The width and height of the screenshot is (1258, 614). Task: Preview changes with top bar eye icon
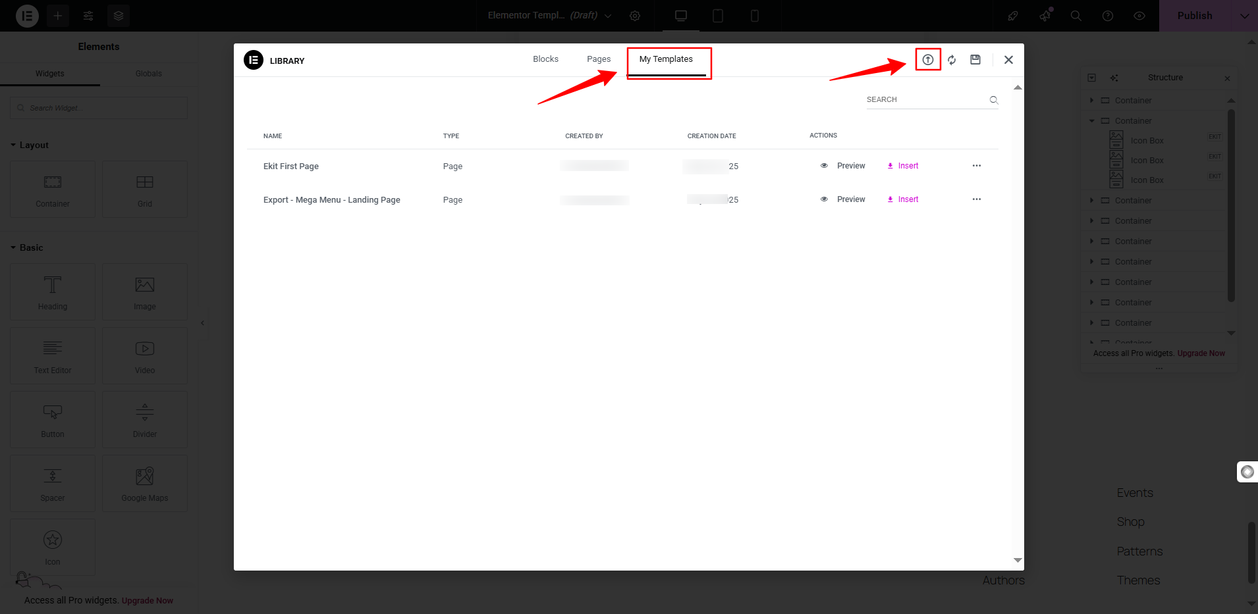(x=1139, y=16)
